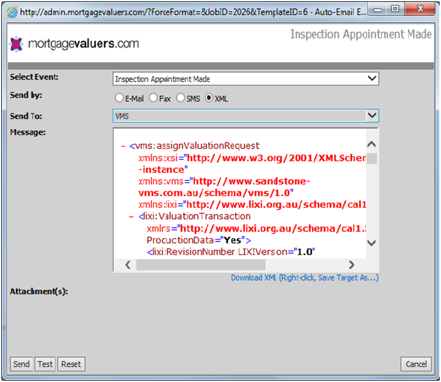Click the Reset button

[x=71, y=364]
